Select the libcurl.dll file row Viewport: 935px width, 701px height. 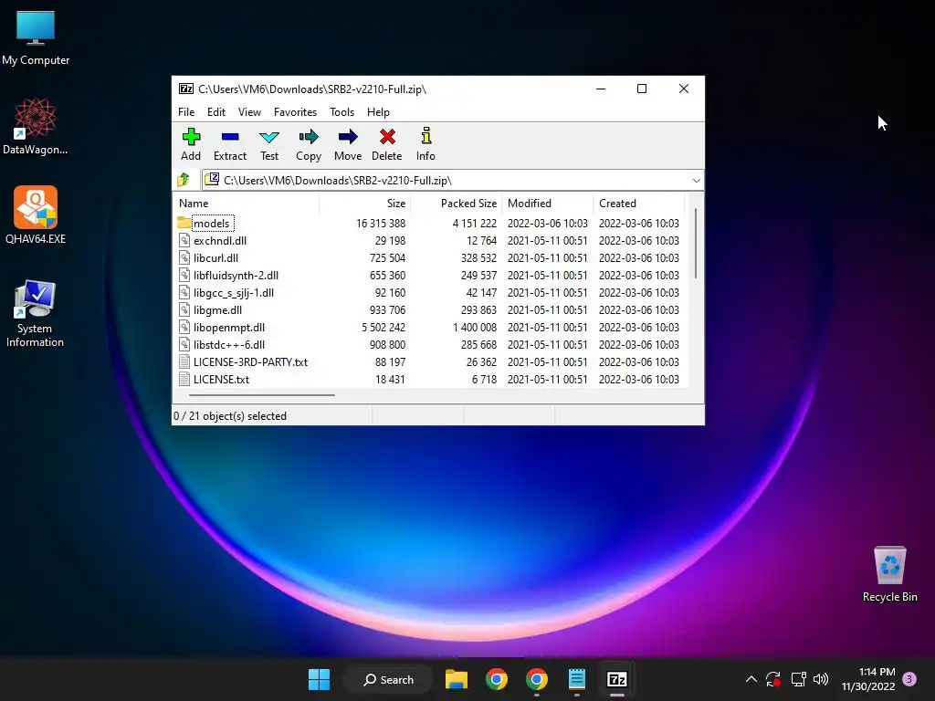tap(431, 257)
